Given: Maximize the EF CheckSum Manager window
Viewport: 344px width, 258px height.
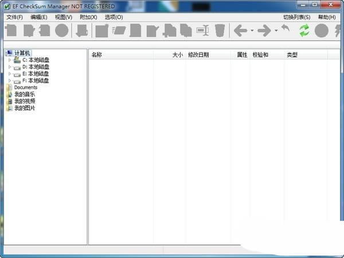Looking at the screenshot, I should coord(315,5).
